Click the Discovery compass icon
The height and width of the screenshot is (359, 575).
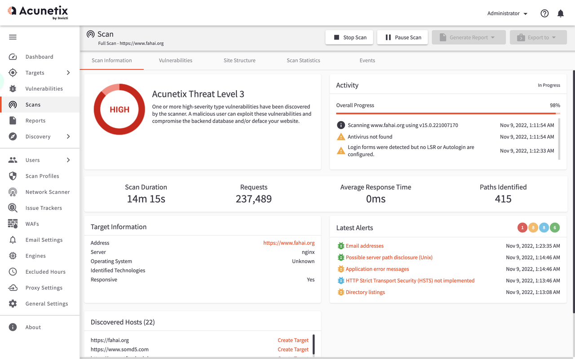click(13, 136)
